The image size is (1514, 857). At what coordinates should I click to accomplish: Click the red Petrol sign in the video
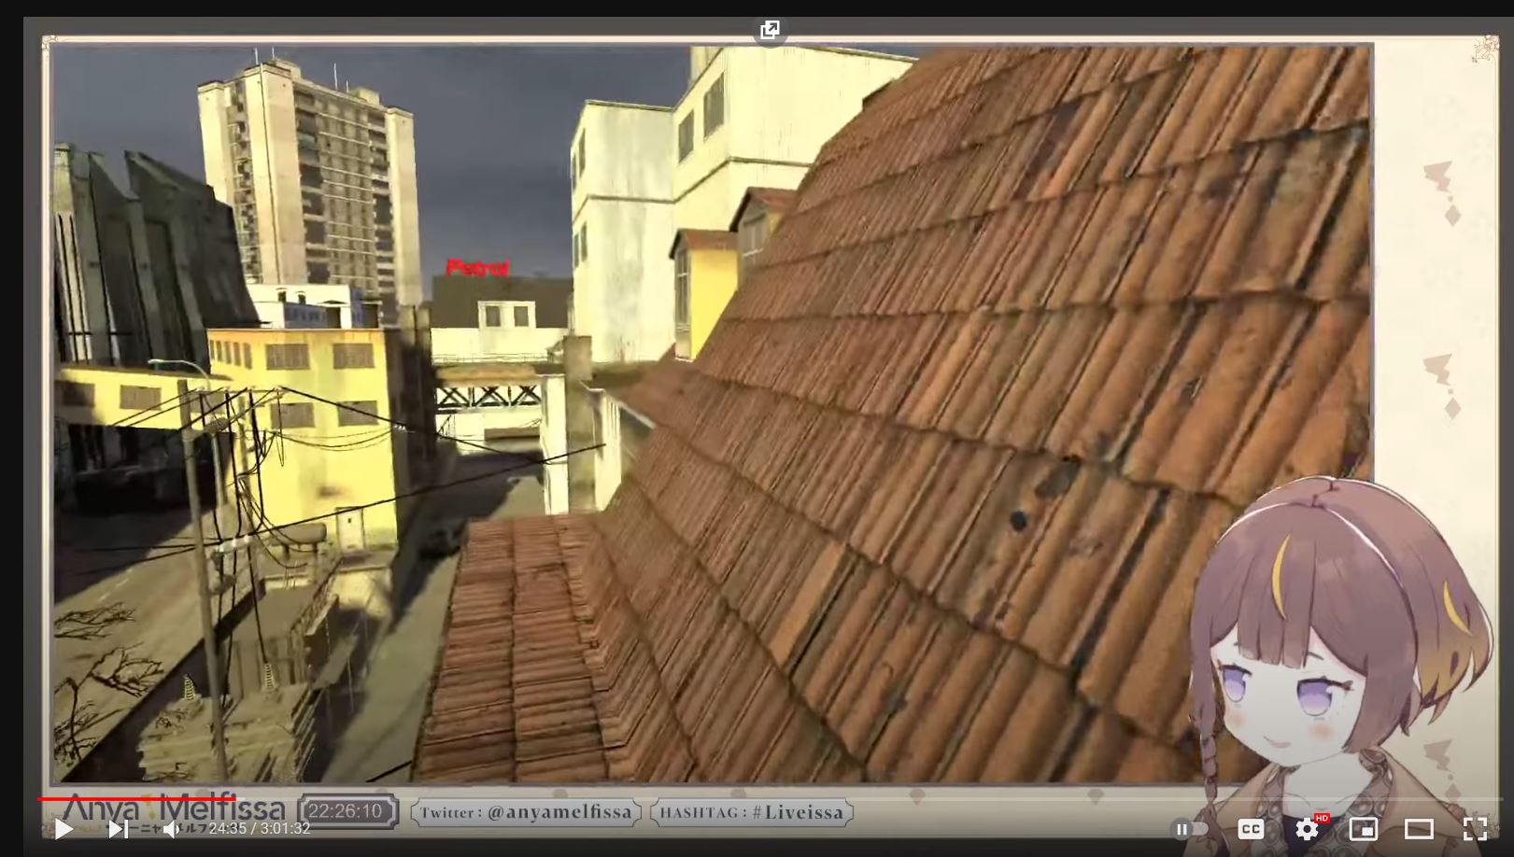tap(477, 269)
